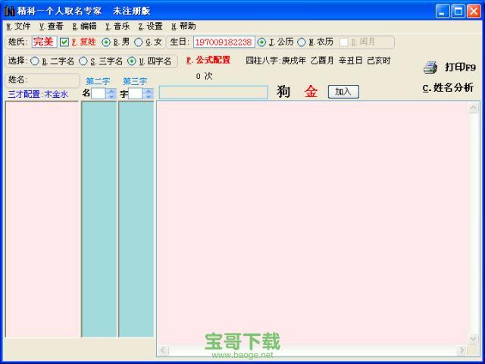
Task: Click the 名 stroke number field
Action: pyautogui.click(x=99, y=94)
